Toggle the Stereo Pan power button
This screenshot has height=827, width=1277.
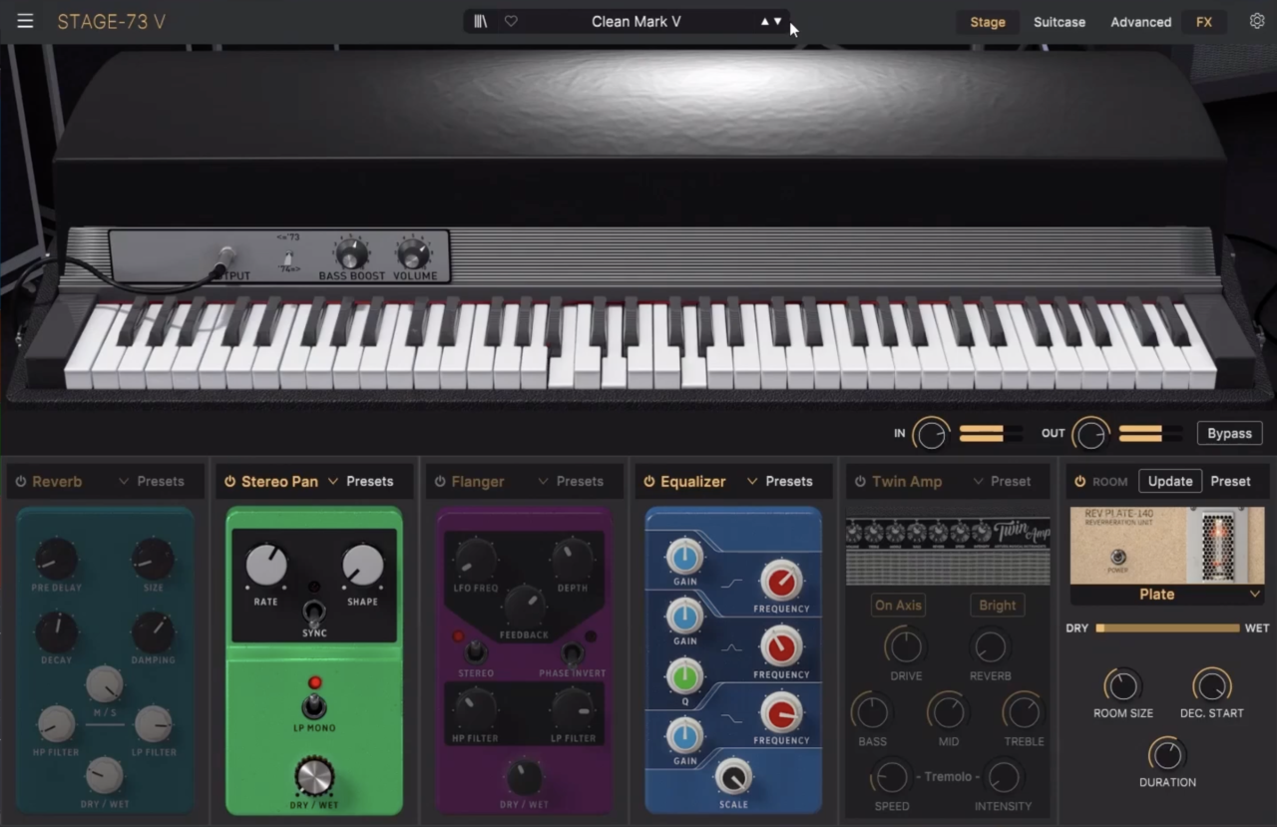tap(229, 482)
